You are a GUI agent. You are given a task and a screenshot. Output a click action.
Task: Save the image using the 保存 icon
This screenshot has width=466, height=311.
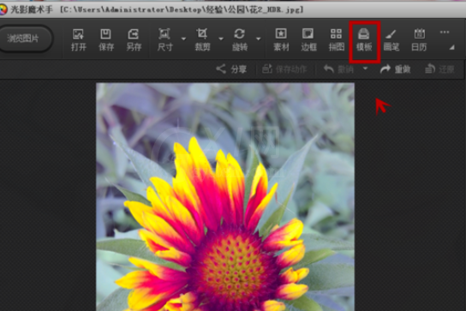[106, 40]
